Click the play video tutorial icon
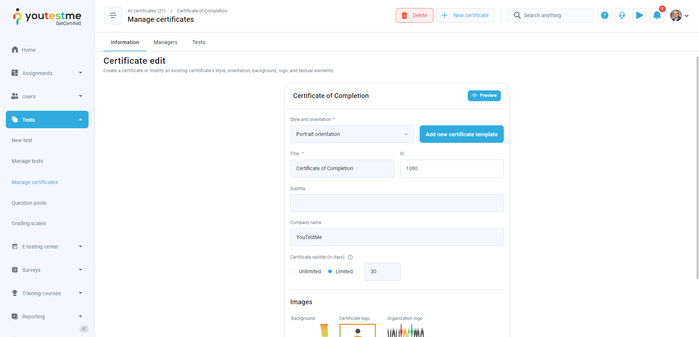Viewport: 699px width, 337px height. [x=639, y=15]
